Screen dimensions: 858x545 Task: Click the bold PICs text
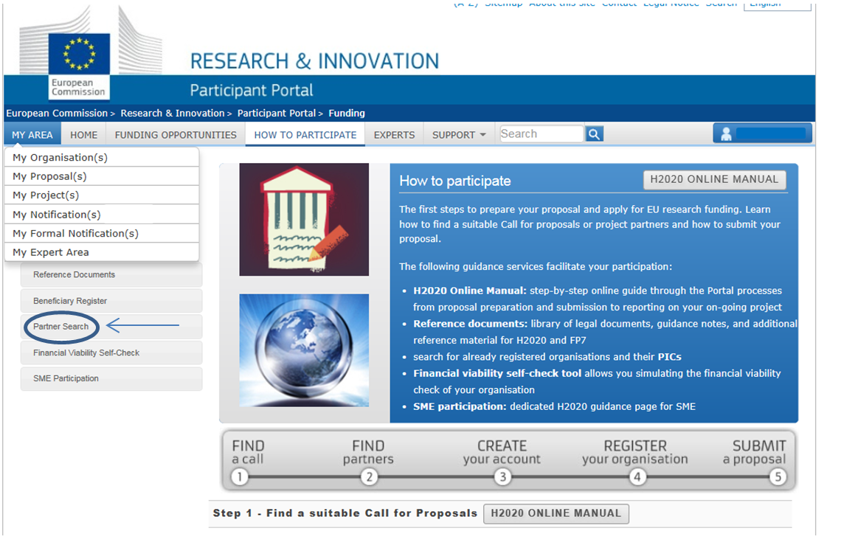click(669, 357)
